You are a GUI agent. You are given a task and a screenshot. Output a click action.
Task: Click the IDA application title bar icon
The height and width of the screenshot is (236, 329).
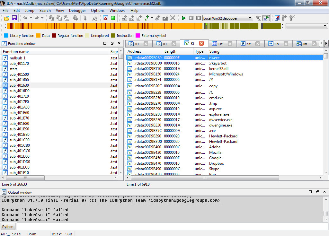3,3
